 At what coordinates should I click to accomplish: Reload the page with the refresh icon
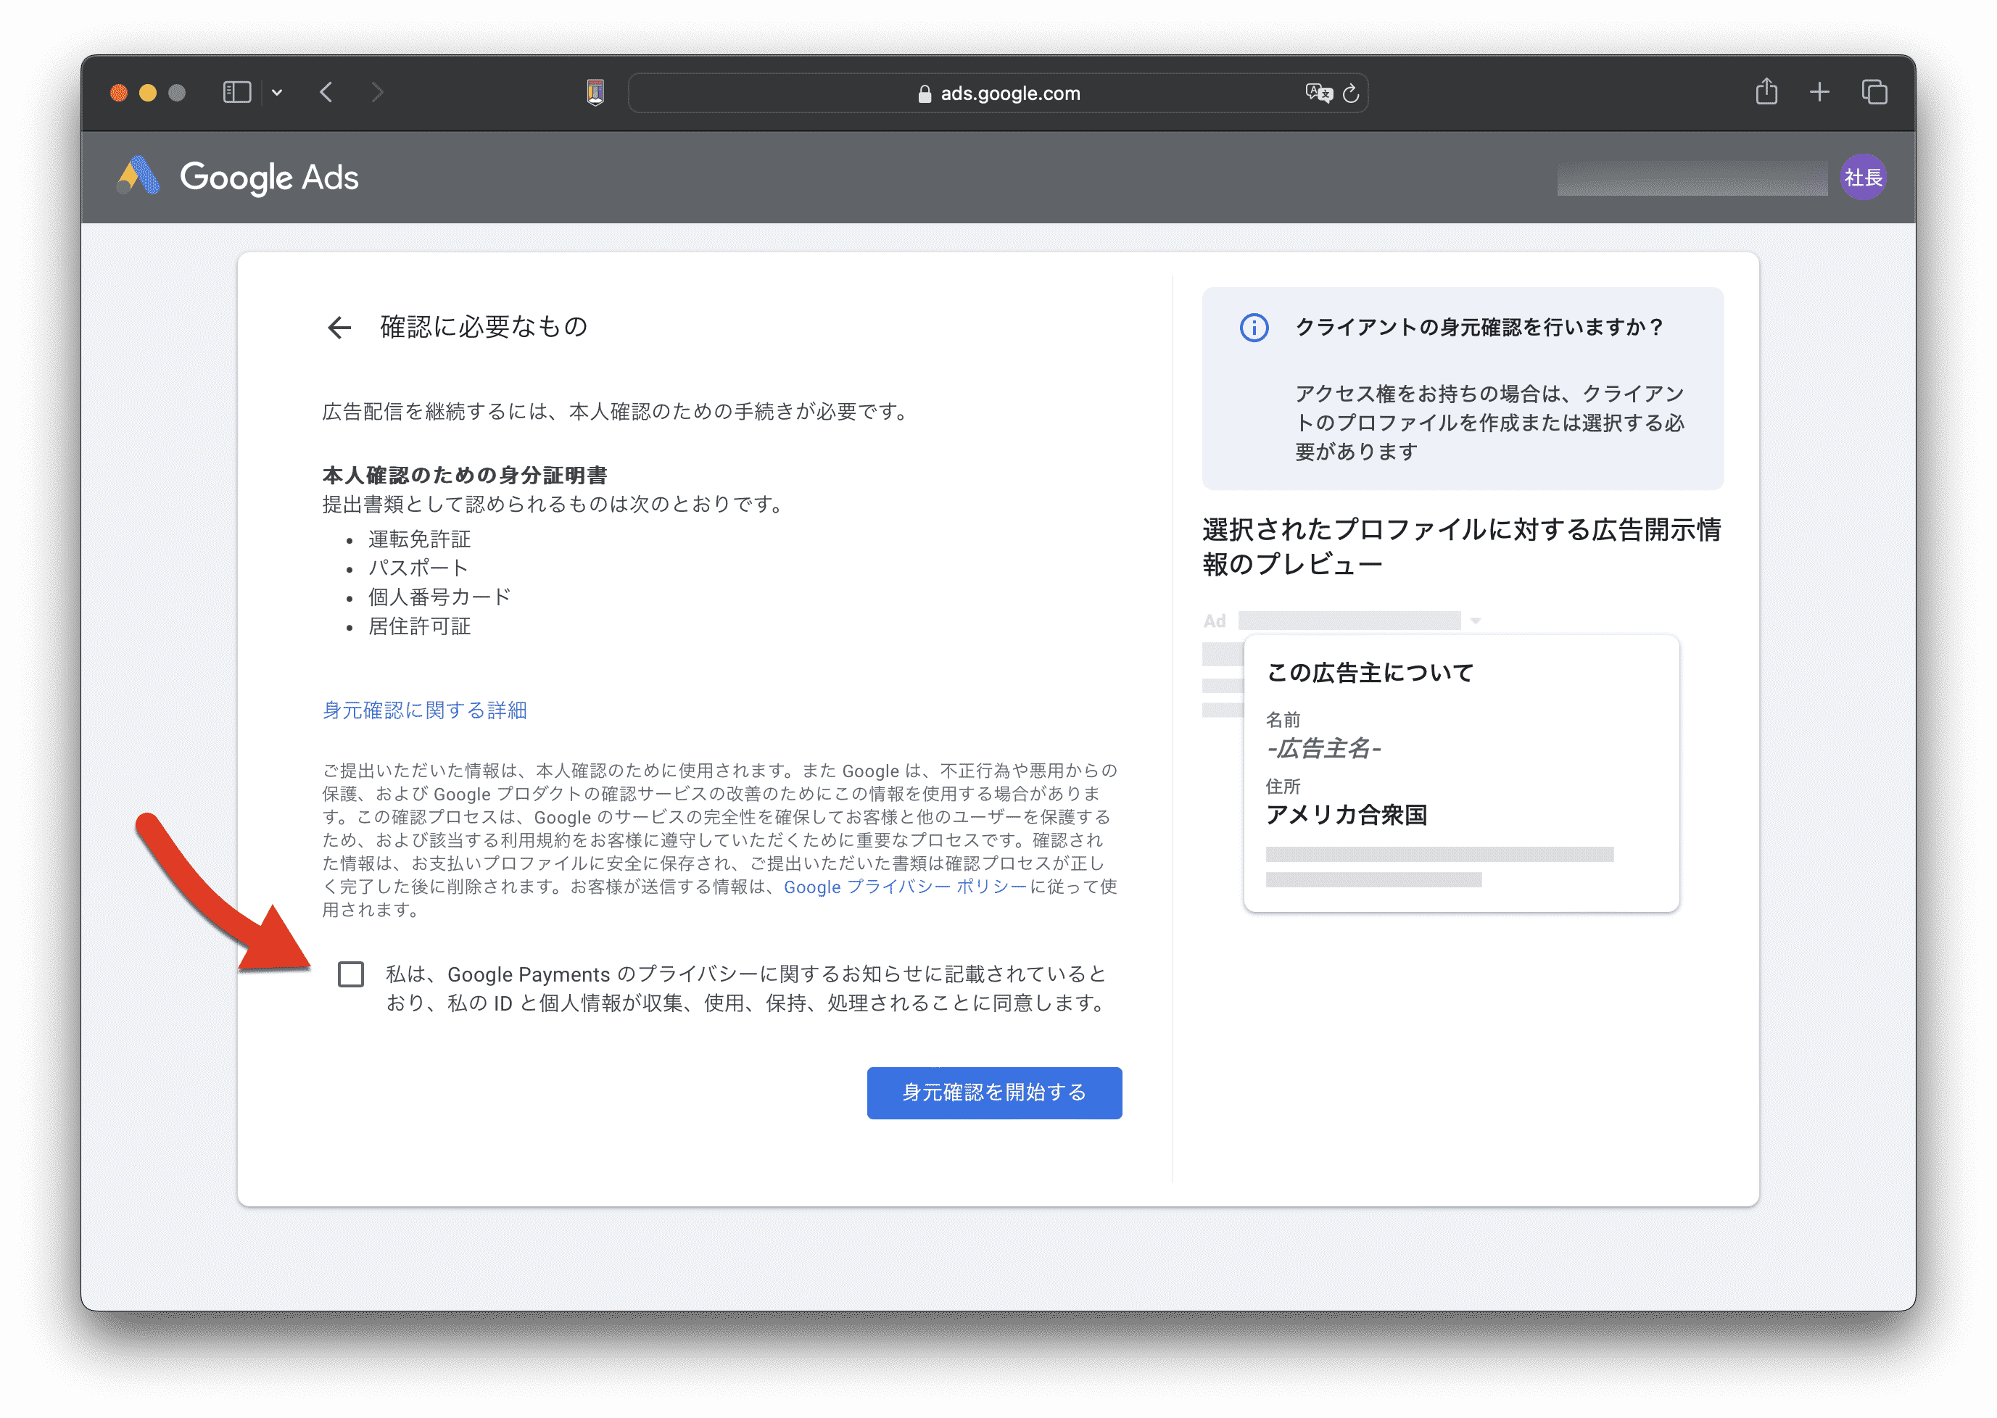1351,94
